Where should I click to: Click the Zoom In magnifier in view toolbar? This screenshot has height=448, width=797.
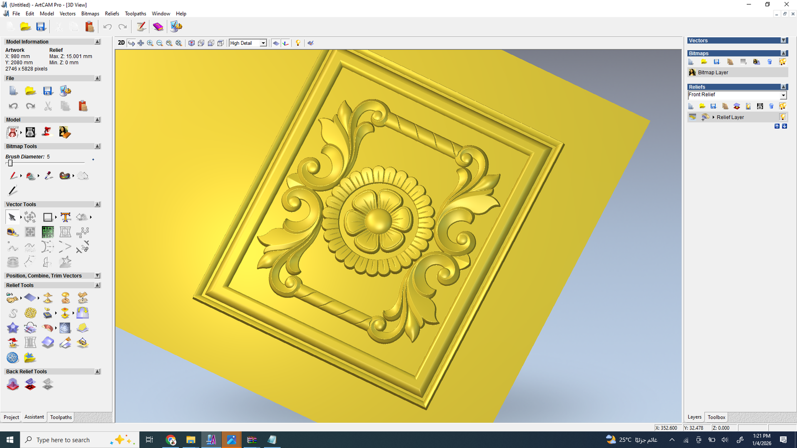point(150,43)
